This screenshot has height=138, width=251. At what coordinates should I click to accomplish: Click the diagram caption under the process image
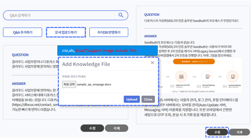[193, 92]
